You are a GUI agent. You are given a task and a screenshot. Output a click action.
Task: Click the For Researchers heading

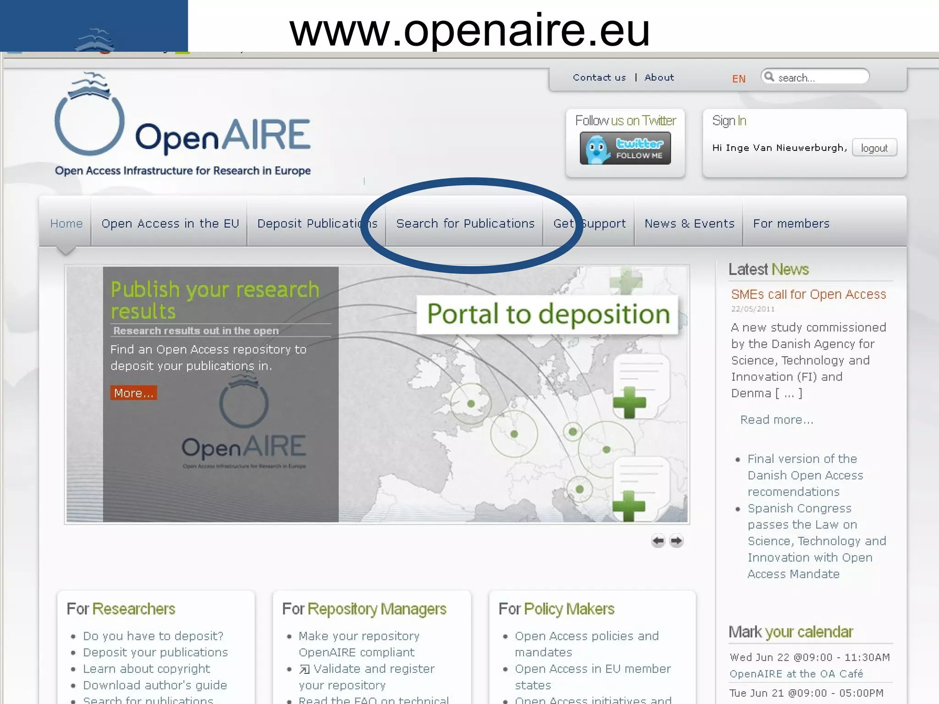[x=121, y=609]
